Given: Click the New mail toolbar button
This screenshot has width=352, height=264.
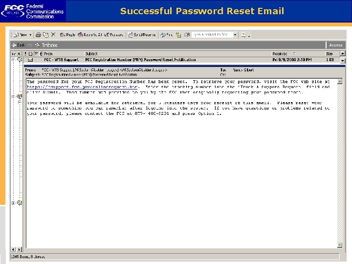Looking at the screenshot, I should click(x=20, y=35).
